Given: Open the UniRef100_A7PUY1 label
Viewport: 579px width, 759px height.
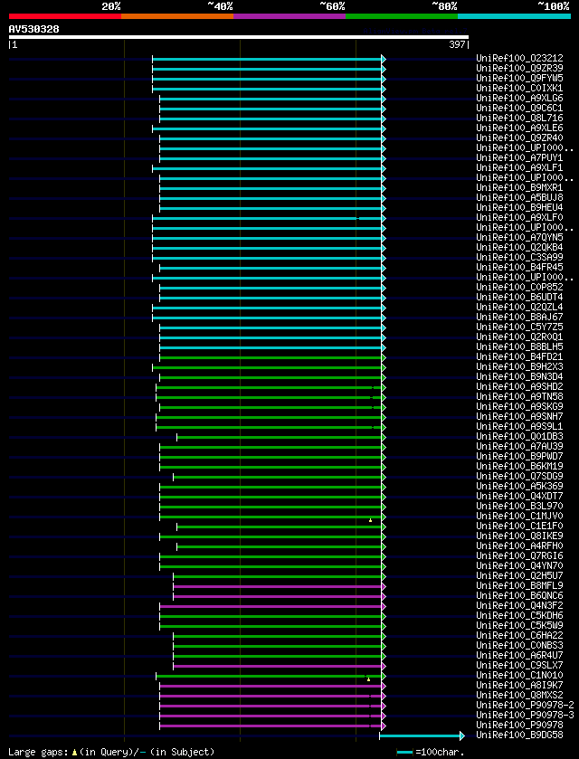Looking at the screenshot, I should (x=519, y=157).
